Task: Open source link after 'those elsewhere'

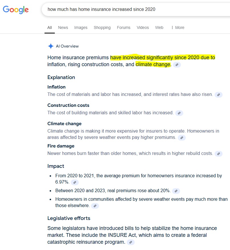Action: pos(95,206)
